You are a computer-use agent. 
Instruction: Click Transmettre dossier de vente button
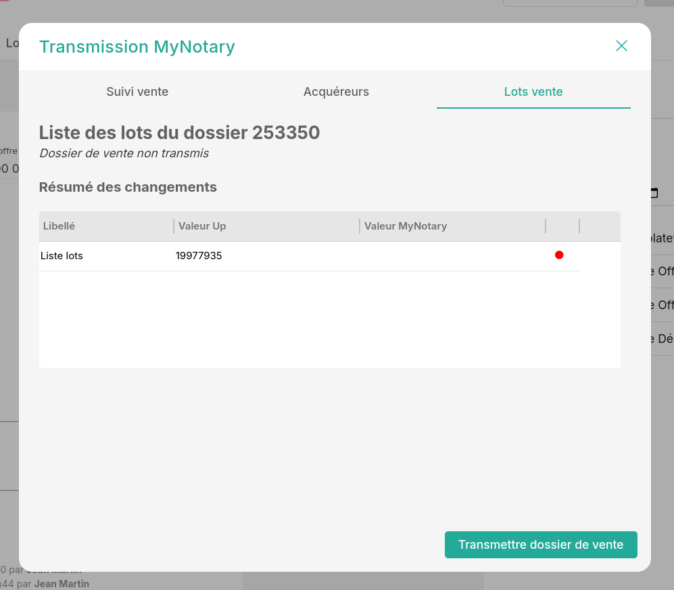coord(541,545)
